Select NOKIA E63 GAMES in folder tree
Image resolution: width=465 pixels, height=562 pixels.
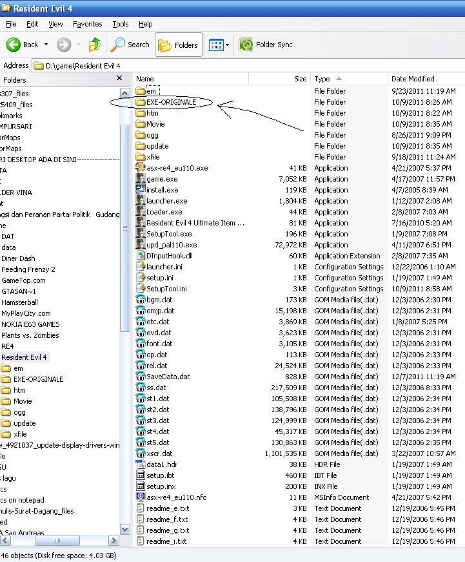coord(30,324)
